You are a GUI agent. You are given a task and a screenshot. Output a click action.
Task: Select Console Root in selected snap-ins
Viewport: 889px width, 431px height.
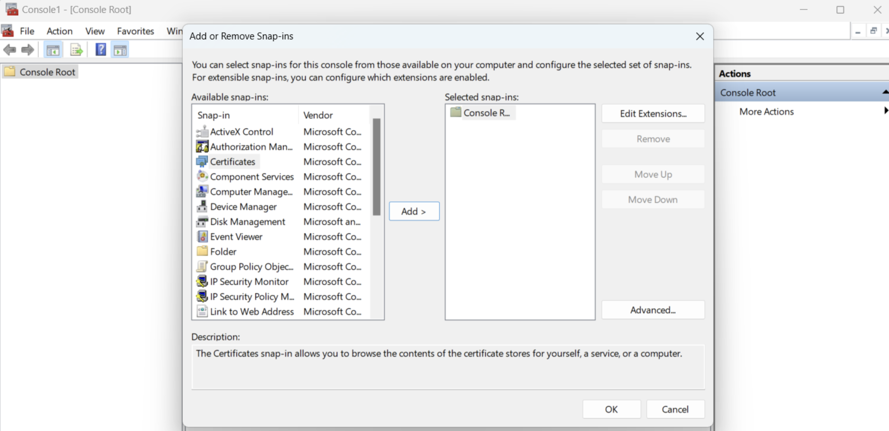[486, 113]
